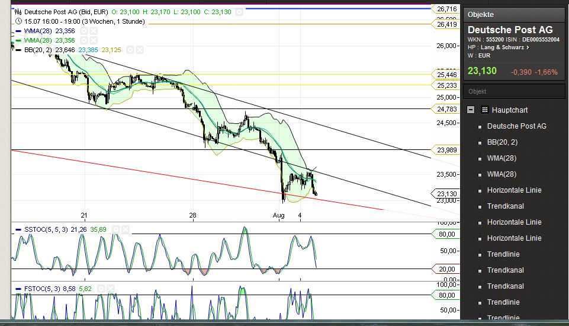
Task: Select first Trendkanal entry in object list
Action: 506,206
